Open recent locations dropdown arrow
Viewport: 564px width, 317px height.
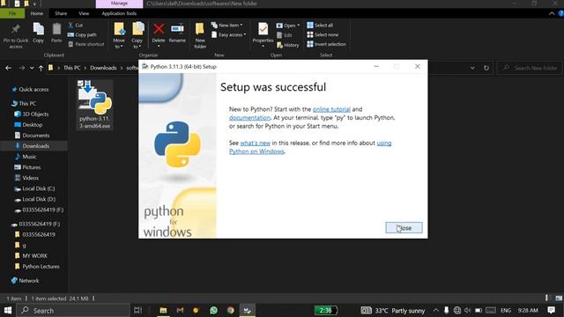(x=32, y=68)
